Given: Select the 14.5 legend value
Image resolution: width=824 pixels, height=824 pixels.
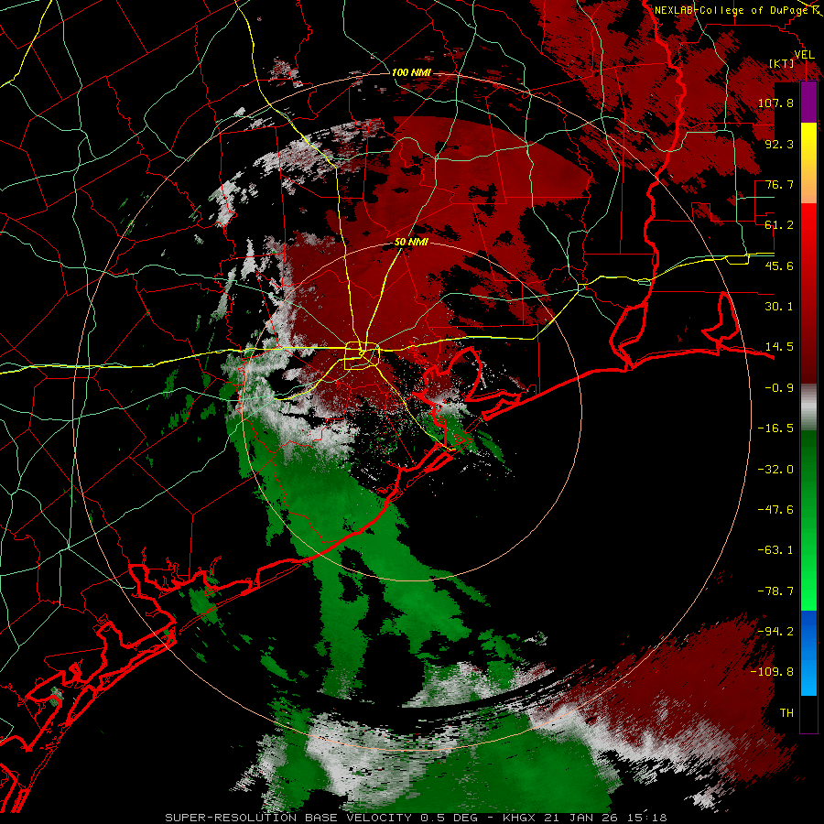Looking at the screenshot, I should [x=779, y=347].
